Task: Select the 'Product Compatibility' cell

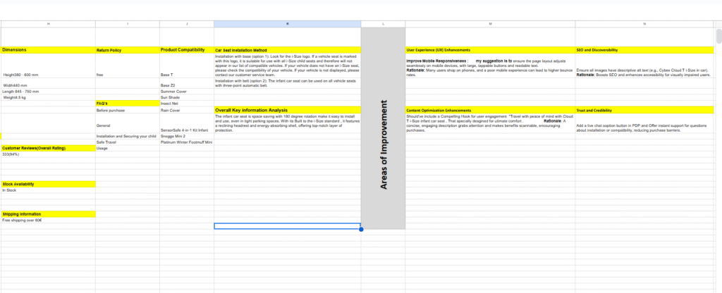Action: (187, 50)
